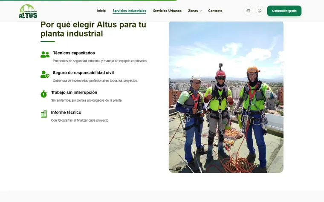Click the Altus logo in the header
This screenshot has width=324, height=202.
[x=28, y=11]
